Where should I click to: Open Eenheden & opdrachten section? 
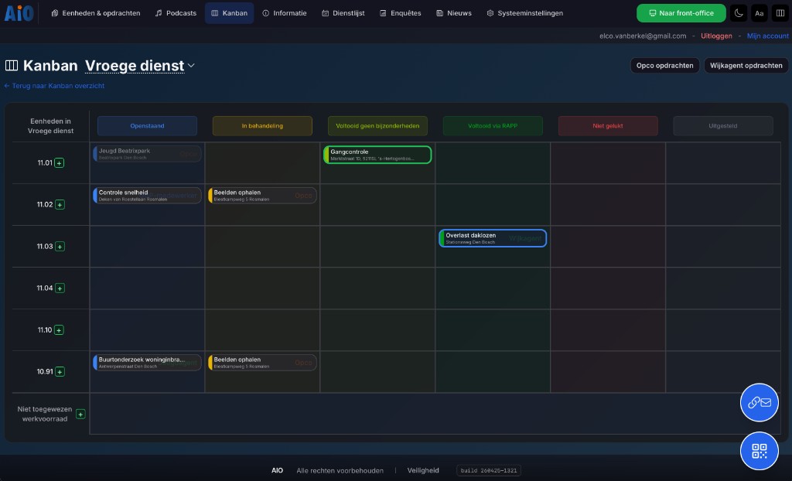pyautogui.click(x=95, y=13)
